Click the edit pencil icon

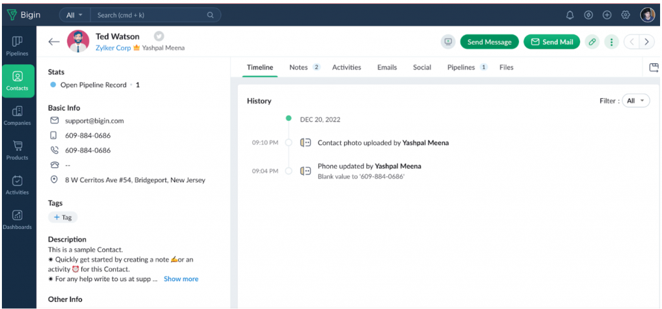coord(592,42)
